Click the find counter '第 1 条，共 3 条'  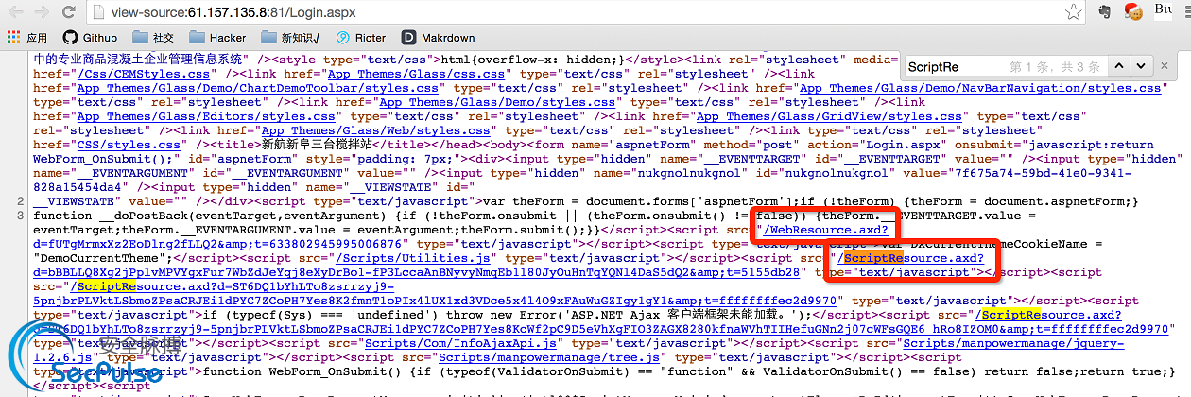tap(1054, 67)
